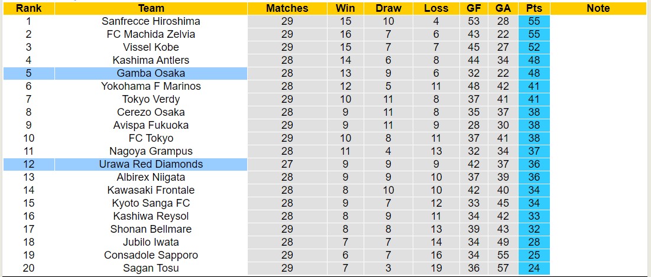Screen dimensions: 651x277
Task: Click the Note column header
Action: [598, 8]
